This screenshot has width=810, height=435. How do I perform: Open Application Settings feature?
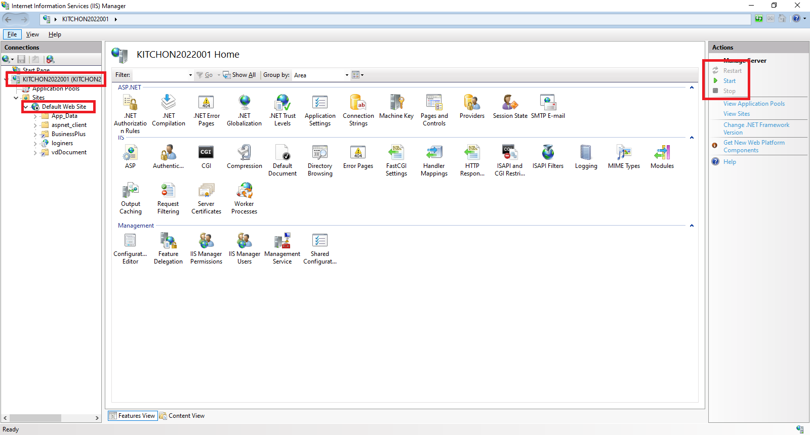[320, 110]
